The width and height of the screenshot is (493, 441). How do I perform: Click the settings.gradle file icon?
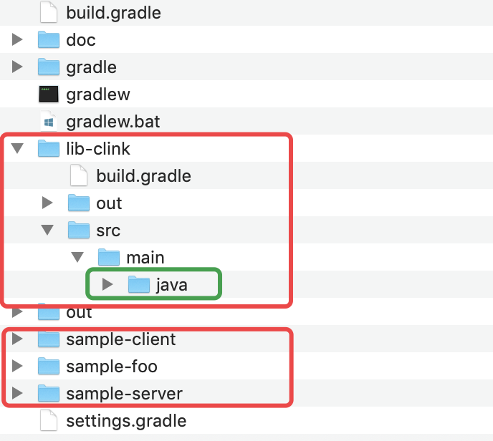tap(48, 421)
